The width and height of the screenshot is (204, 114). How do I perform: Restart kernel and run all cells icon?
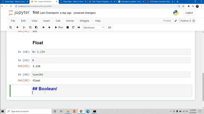point(79,28)
